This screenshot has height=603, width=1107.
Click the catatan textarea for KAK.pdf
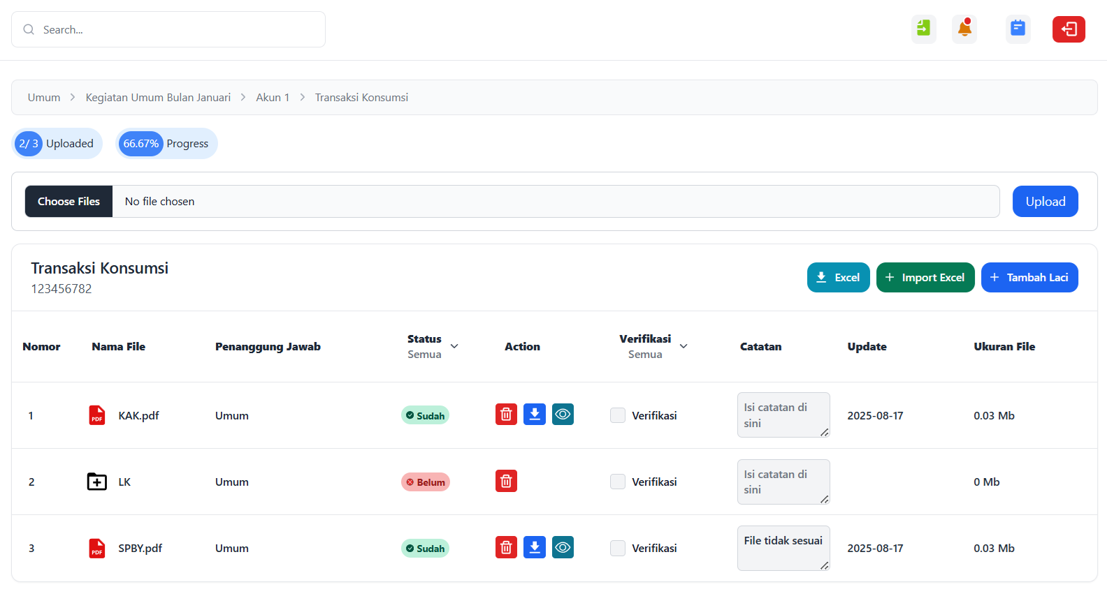coord(783,415)
